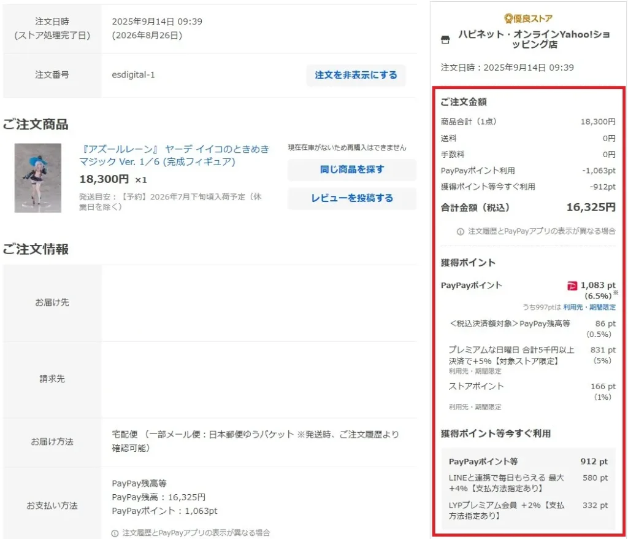Click the 送料 0円 value

(x=609, y=138)
